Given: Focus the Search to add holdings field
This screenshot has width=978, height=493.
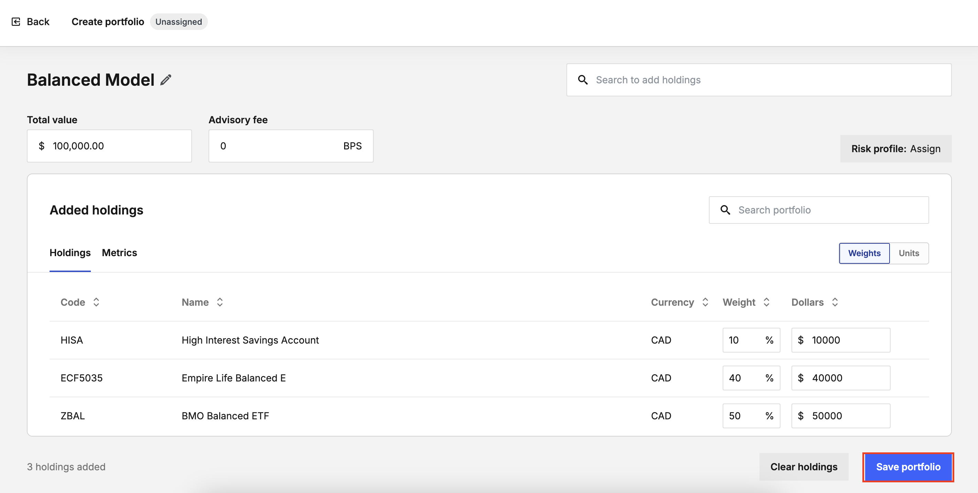Looking at the screenshot, I should [759, 80].
